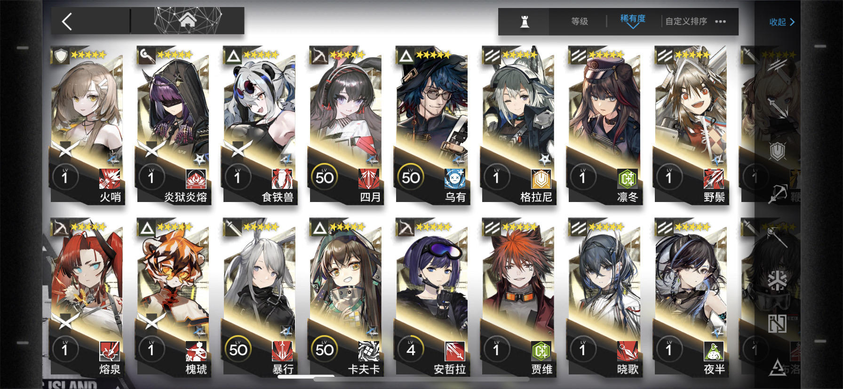
Task: Click the horizontal scroll indicator at bottom
Action: [306, 376]
